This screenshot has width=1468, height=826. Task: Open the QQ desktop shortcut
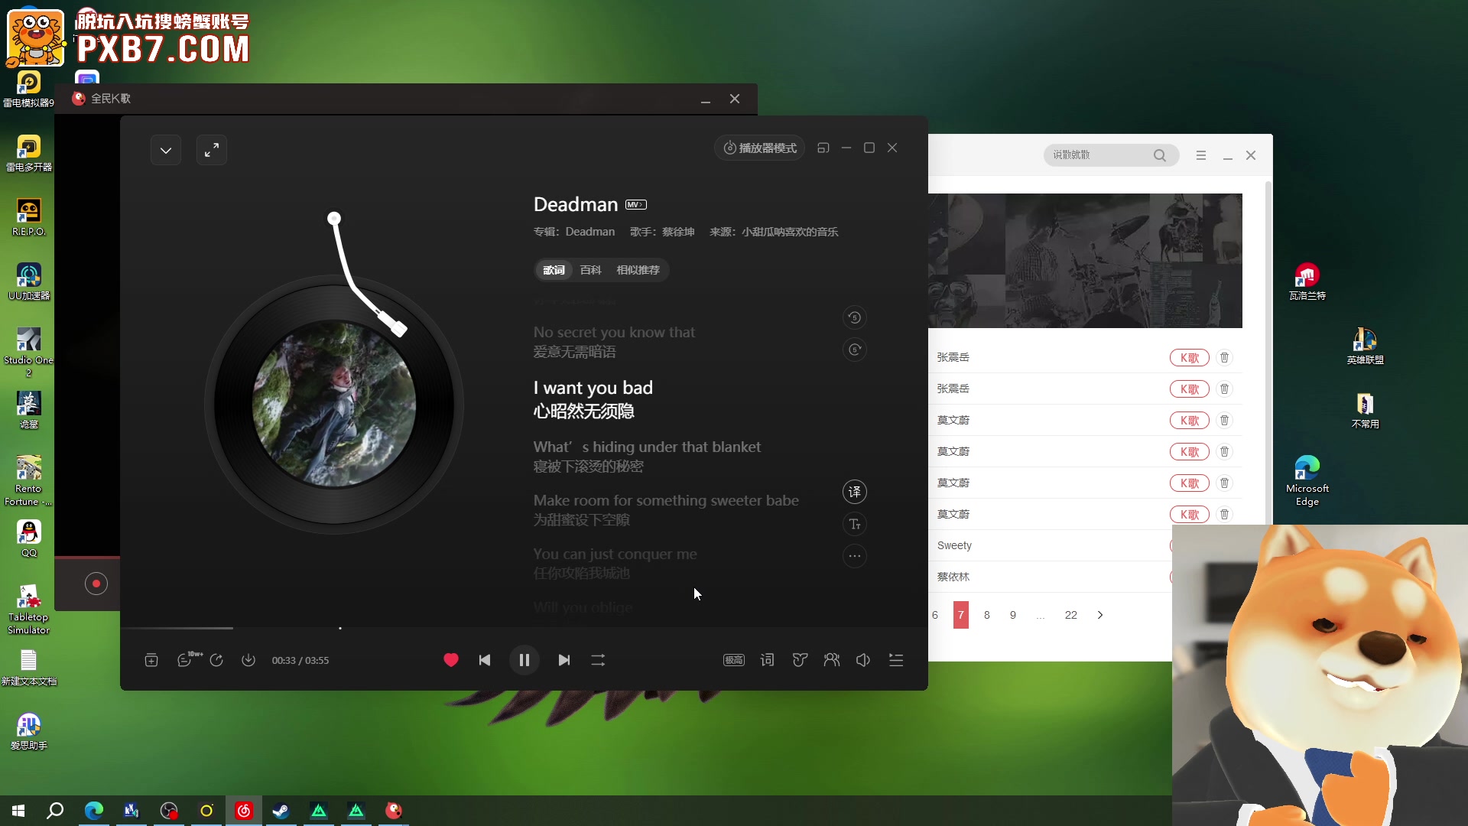coord(29,538)
